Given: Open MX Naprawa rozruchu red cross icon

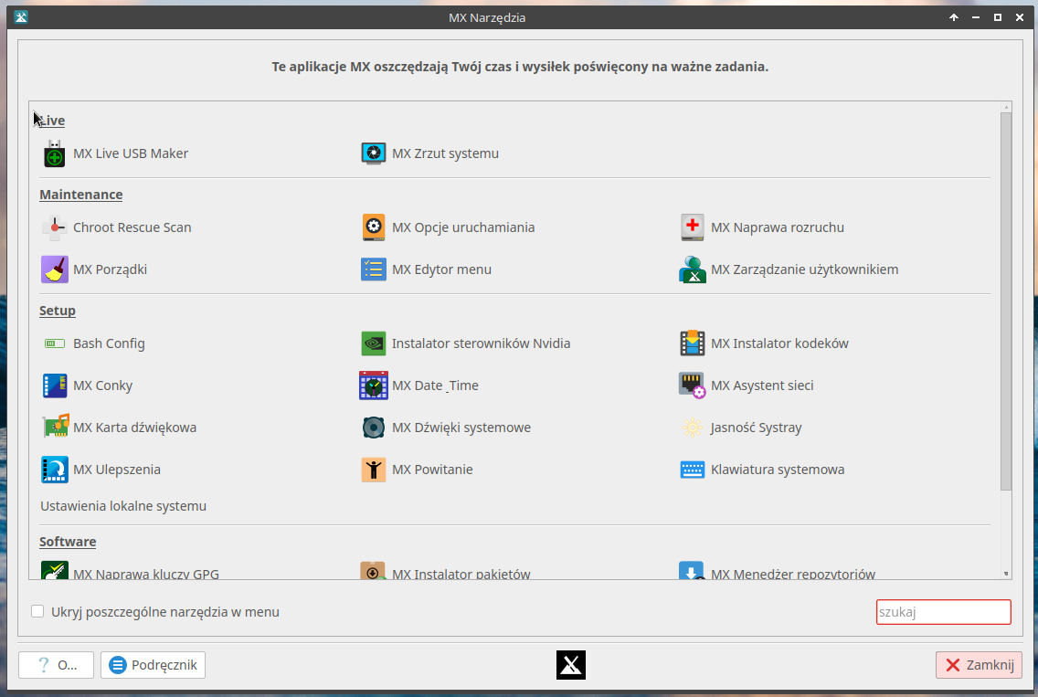Looking at the screenshot, I should (x=693, y=227).
